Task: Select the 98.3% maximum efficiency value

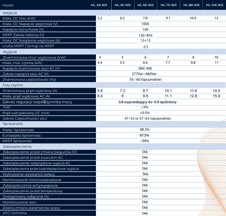Action: point(145,130)
